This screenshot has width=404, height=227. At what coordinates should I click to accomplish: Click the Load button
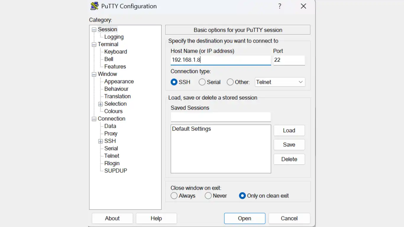pyautogui.click(x=289, y=130)
